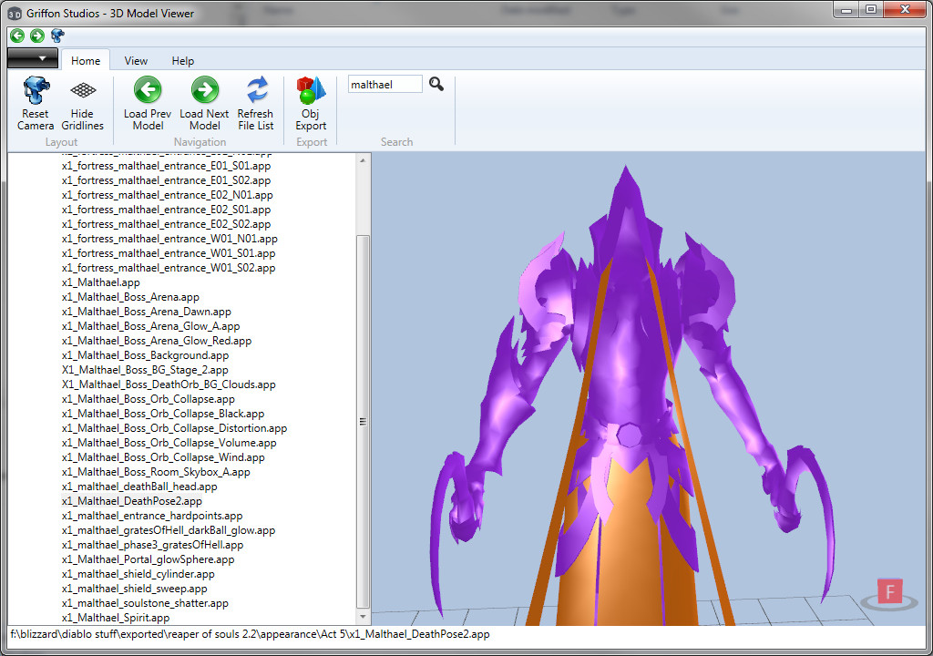The height and width of the screenshot is (656, 933).
Task: Select x1_malthael_soulstone_shatter.app
Action: coord(145,604)
